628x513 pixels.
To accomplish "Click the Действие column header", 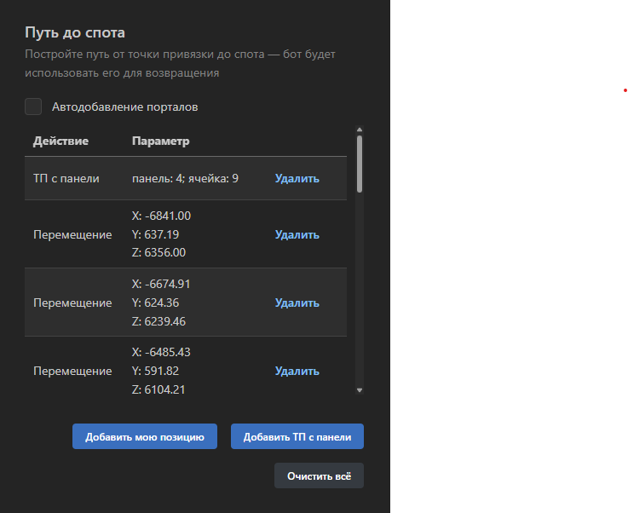I will pyautogui.click(x=60, y=141).
